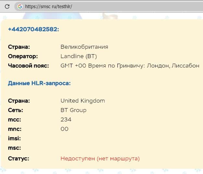Select the mnc value 00
The image size is (203, 174).
[65, 129]
